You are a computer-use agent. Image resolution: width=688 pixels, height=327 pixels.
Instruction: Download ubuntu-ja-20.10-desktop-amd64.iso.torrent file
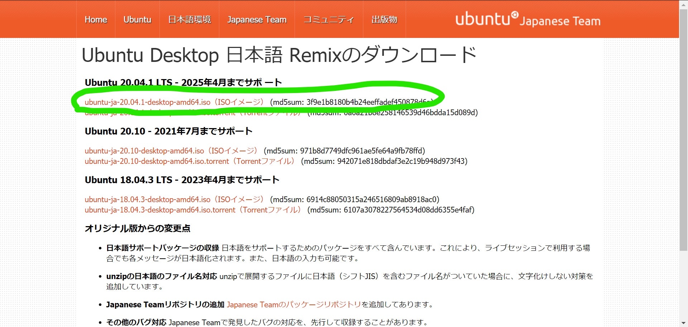pos(190,161)
